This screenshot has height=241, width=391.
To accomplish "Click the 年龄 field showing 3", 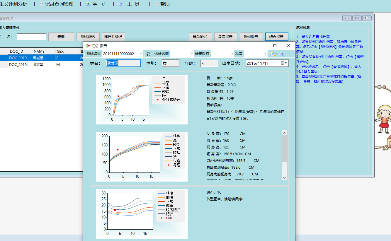I will click(209, 63).
